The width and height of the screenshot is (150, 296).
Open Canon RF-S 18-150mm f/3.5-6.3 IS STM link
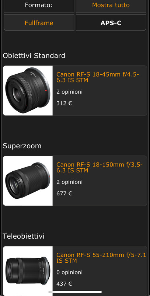pos(100,168)
